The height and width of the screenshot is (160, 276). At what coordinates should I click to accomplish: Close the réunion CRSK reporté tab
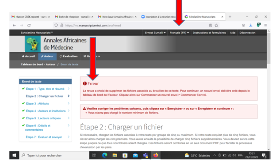click(49, 17)
